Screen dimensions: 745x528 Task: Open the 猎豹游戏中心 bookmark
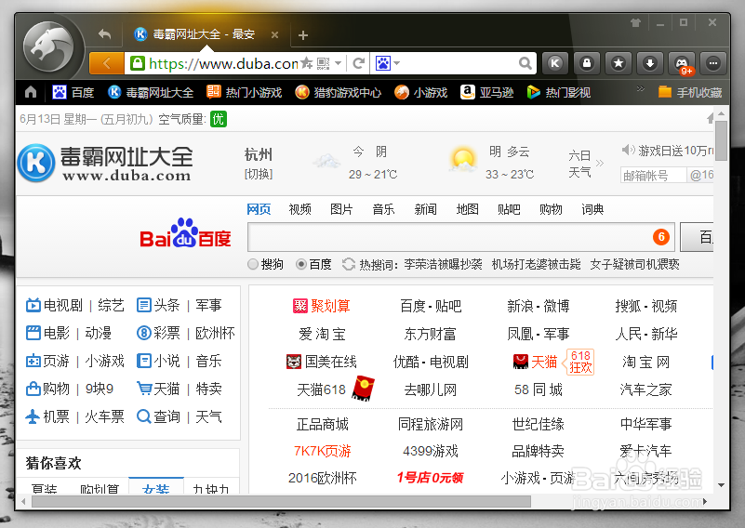click(x=338, y=92)
